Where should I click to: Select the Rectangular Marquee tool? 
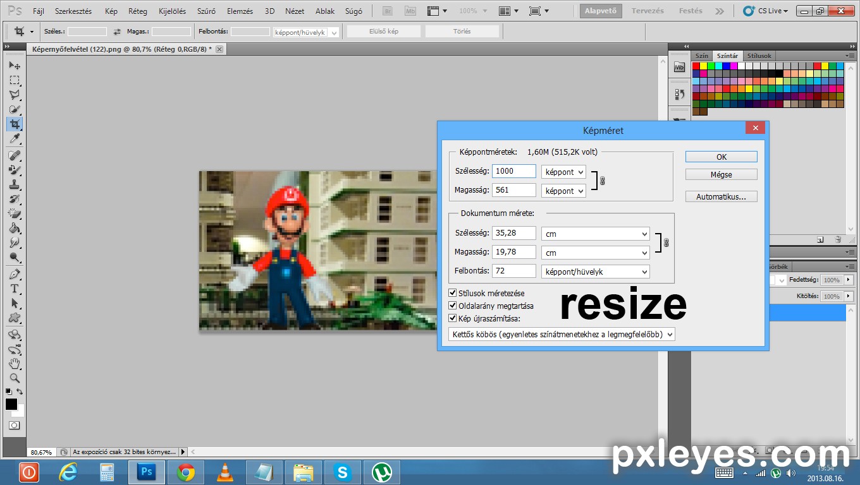(15, 80)
